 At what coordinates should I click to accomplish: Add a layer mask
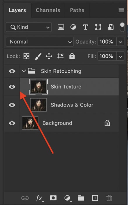pos(53,198)
